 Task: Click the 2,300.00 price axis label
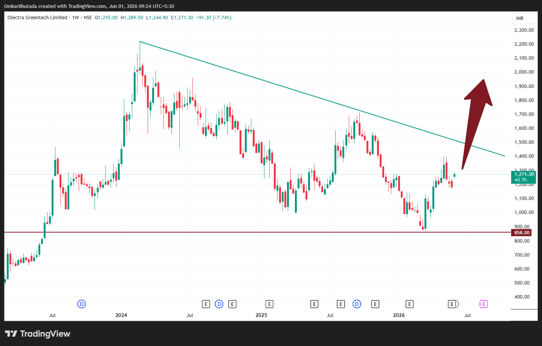pos(524,30)
